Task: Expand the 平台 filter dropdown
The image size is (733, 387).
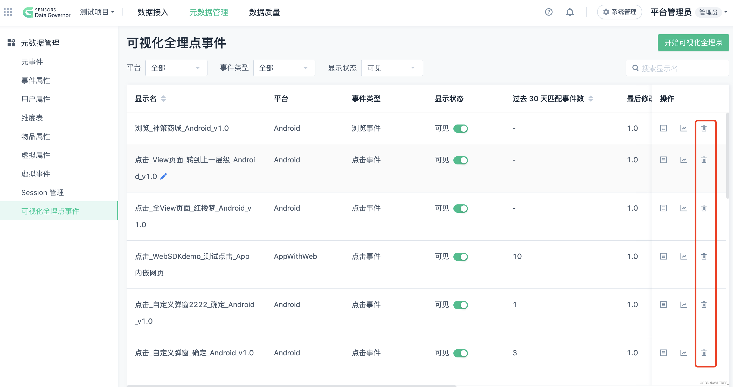Action: (x=176, y=68)
